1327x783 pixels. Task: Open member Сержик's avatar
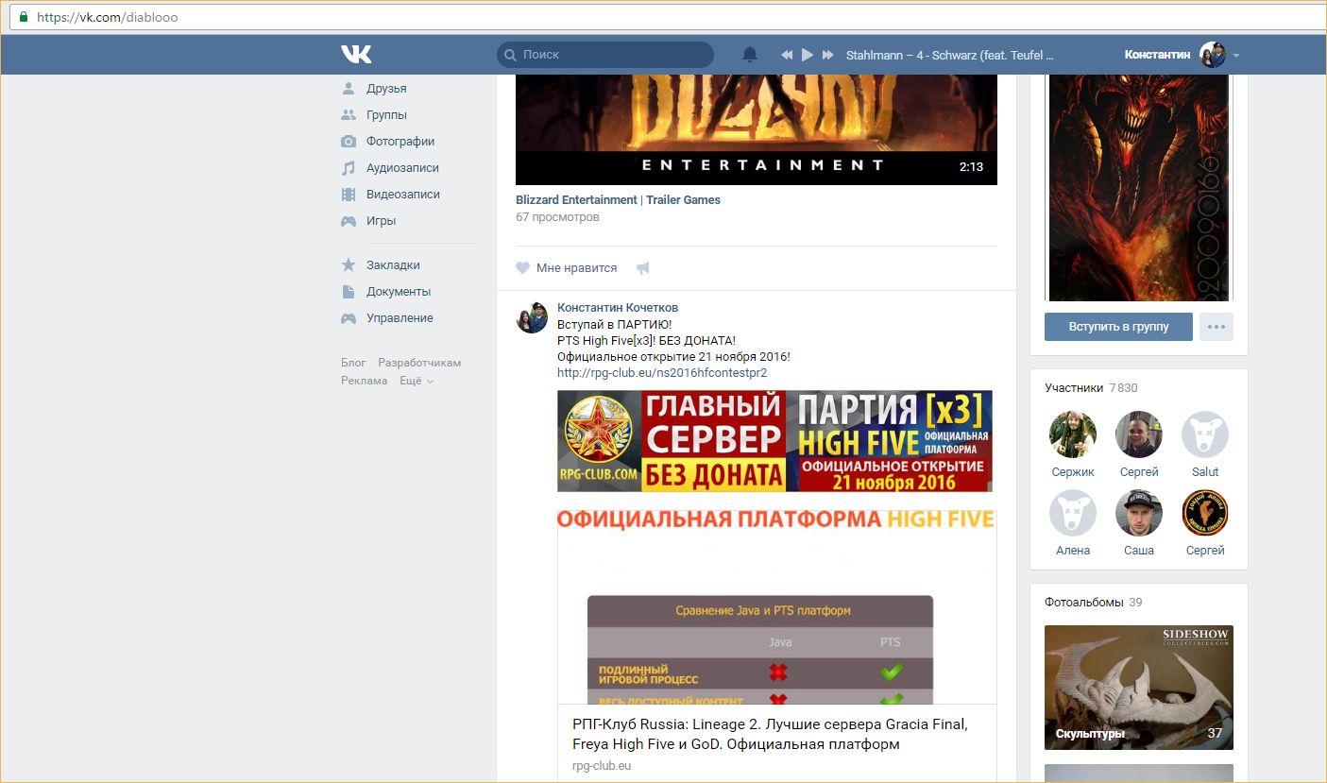tap(1073, 434)
